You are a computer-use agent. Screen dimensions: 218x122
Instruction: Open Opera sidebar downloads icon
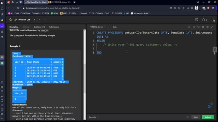click(x=2, y=105)
